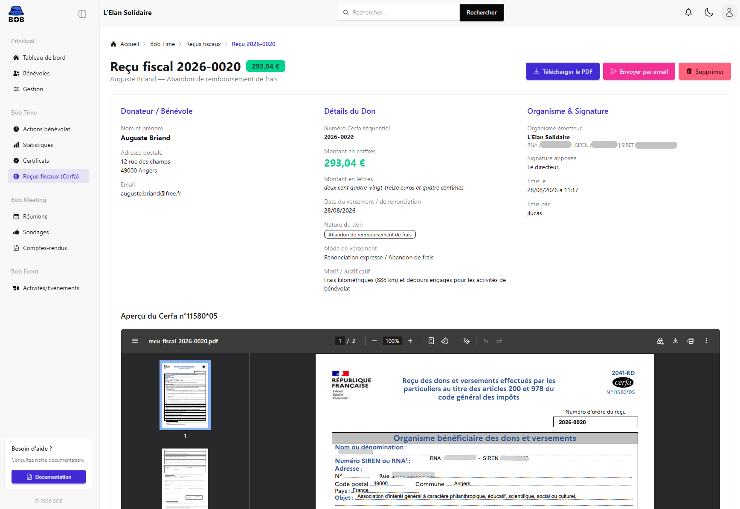
Task: Open the PDF viewer sidebar menu icon
Action: coord(135,341)
